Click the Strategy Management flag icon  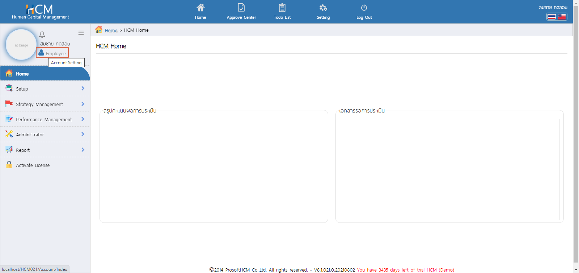pos(9,104)
